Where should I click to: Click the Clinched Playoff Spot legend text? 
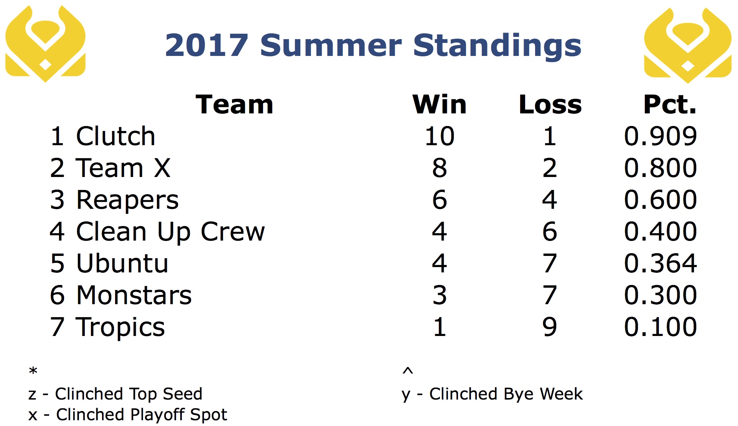142,415
